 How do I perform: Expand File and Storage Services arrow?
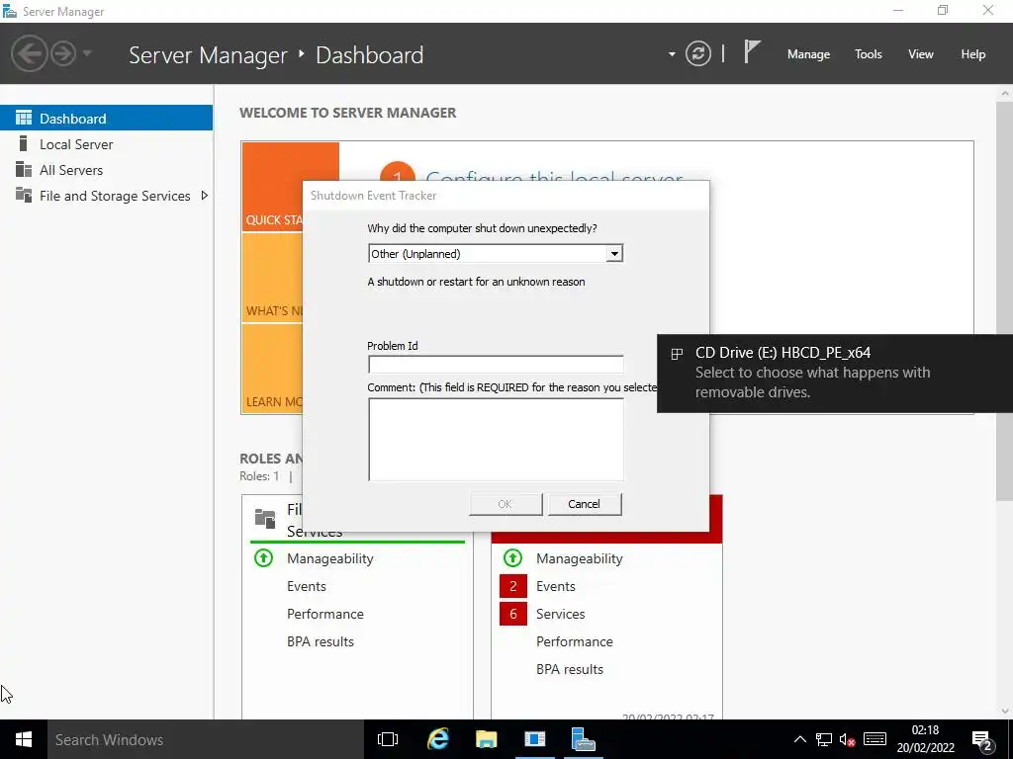tap(204, 195)
